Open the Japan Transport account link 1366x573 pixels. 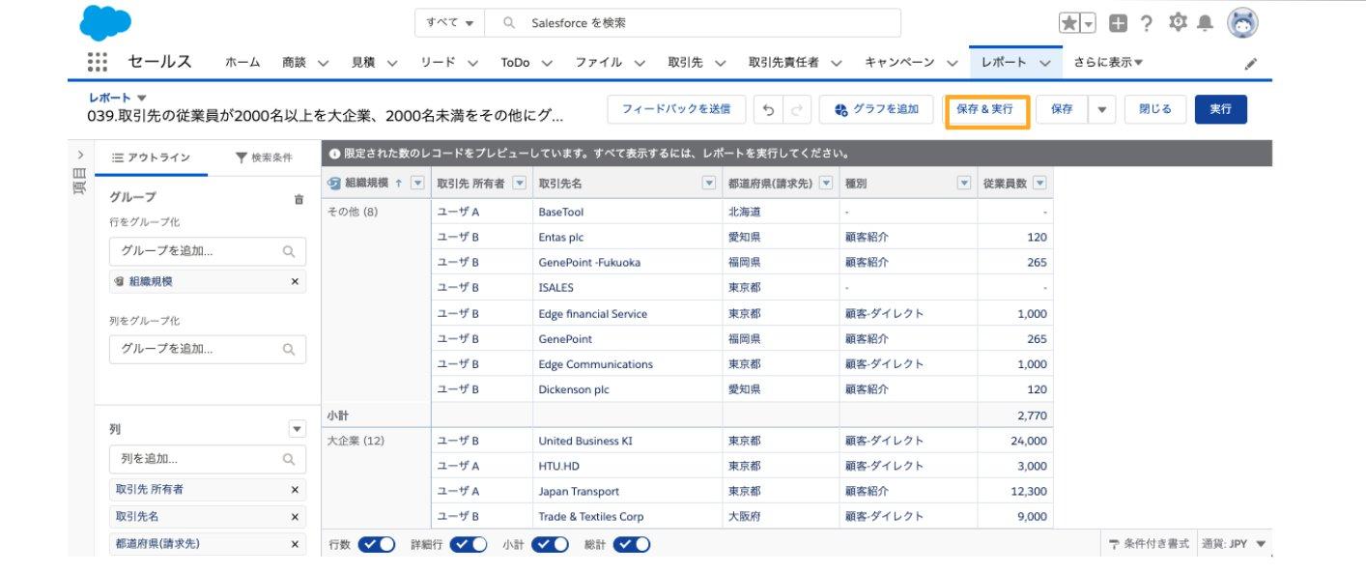[x=579, y=491]
